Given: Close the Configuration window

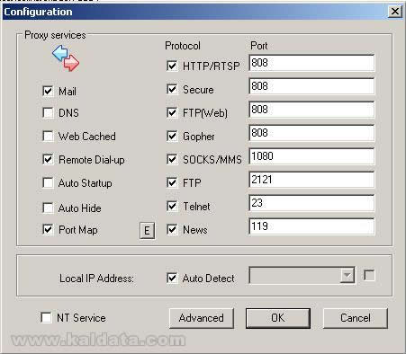Looking at the screenshot, I should 395,12.
